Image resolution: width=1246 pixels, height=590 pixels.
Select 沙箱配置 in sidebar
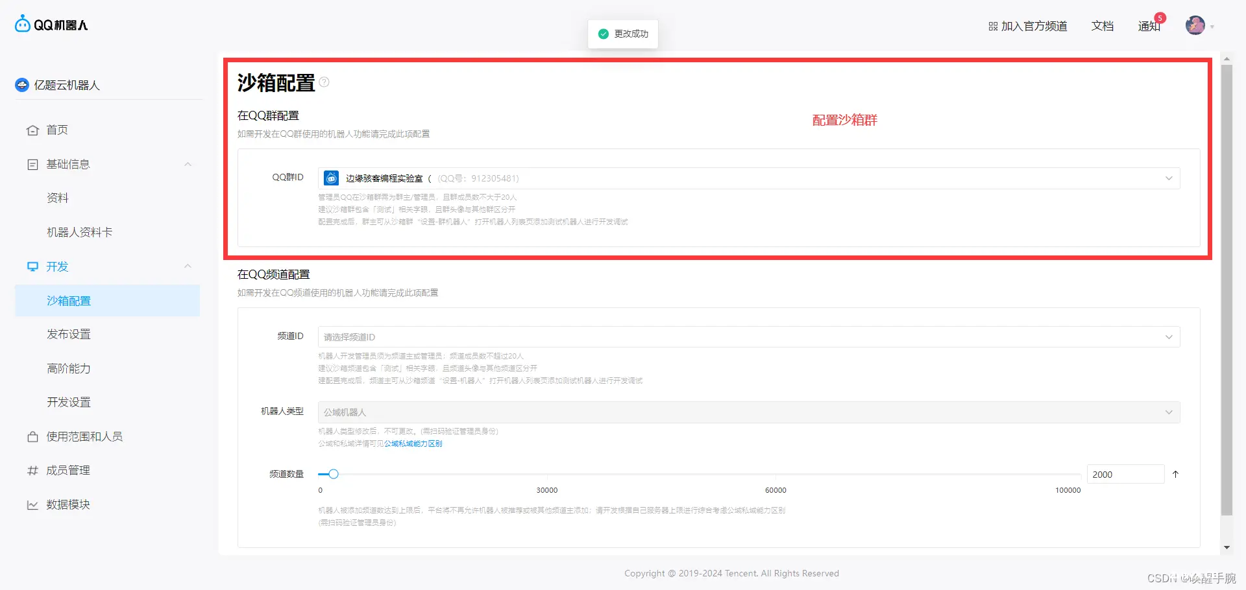pos(107,301)
